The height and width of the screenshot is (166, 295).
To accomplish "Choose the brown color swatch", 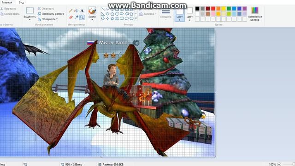I will 208,14.
